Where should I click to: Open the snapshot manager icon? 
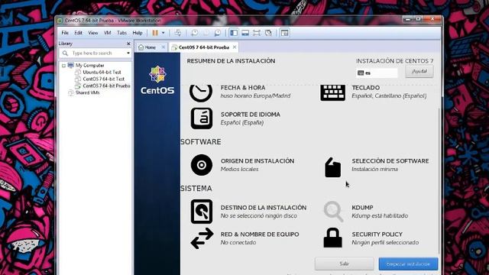217,33
